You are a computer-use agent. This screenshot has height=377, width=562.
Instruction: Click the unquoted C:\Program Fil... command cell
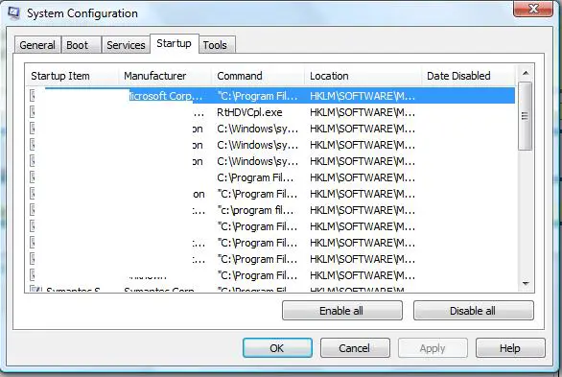[x=255, y=177]
